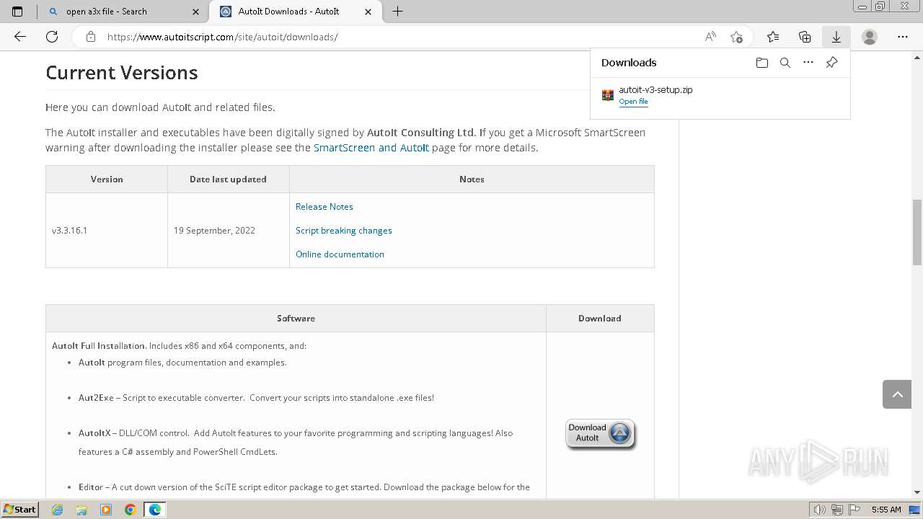Close the AutoIt Downloads tab
Viewport: 923px width, 519px height.
coord(368,12)
